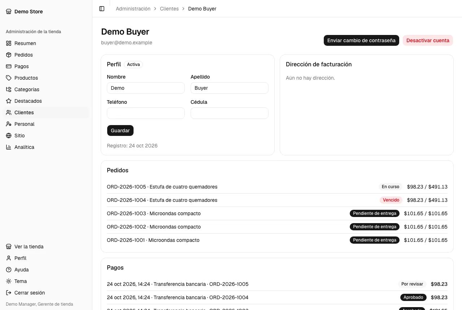Click the Perfil user icon
Viewport: 462px width, 310px height.
9,258
